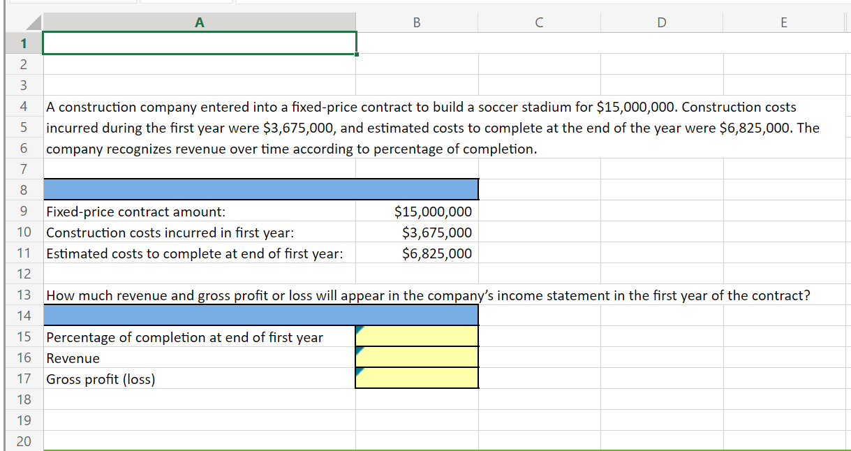Click the "Revenue" label cell

[x=200, y=358]
